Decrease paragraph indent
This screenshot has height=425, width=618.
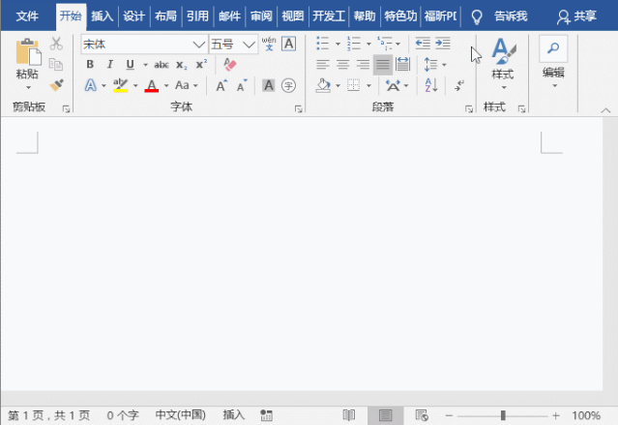[423, 44]
